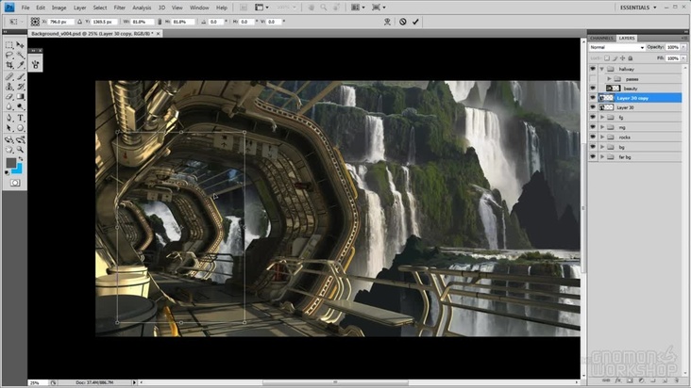Open the Fill slider dropdown arrow
This screenshot has height=388, width=691.
click(683, 58)
